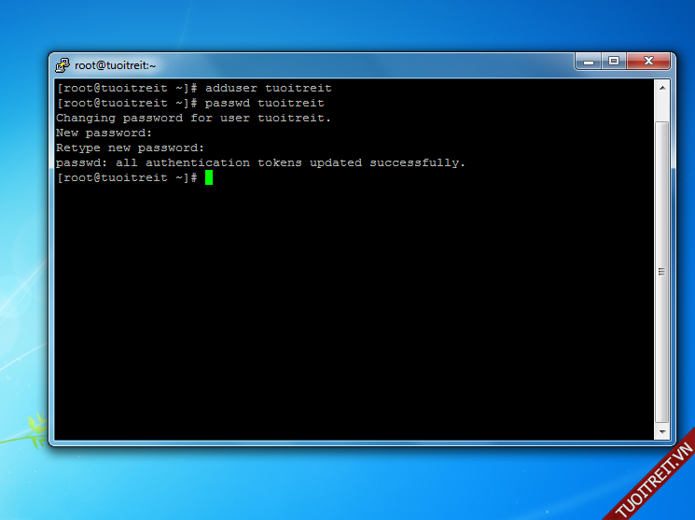Click the green terminal cursor block
Viewport: 695px width, 520px height.
click(x=209, y=177)
